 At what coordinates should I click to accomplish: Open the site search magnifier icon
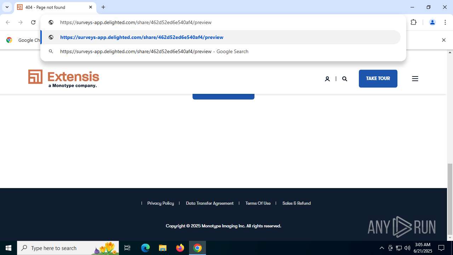coord(345,79)
